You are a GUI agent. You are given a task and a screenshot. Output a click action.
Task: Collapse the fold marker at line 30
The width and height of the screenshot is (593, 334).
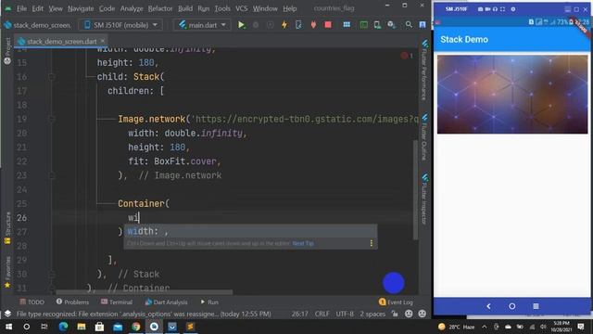52,274
